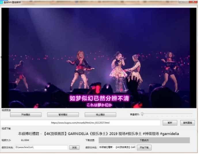Click the save file name field

(117, 147)
